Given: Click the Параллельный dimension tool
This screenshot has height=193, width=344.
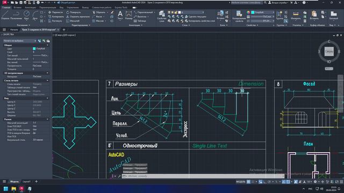Looking at the screenshot, I should point(144,12).
